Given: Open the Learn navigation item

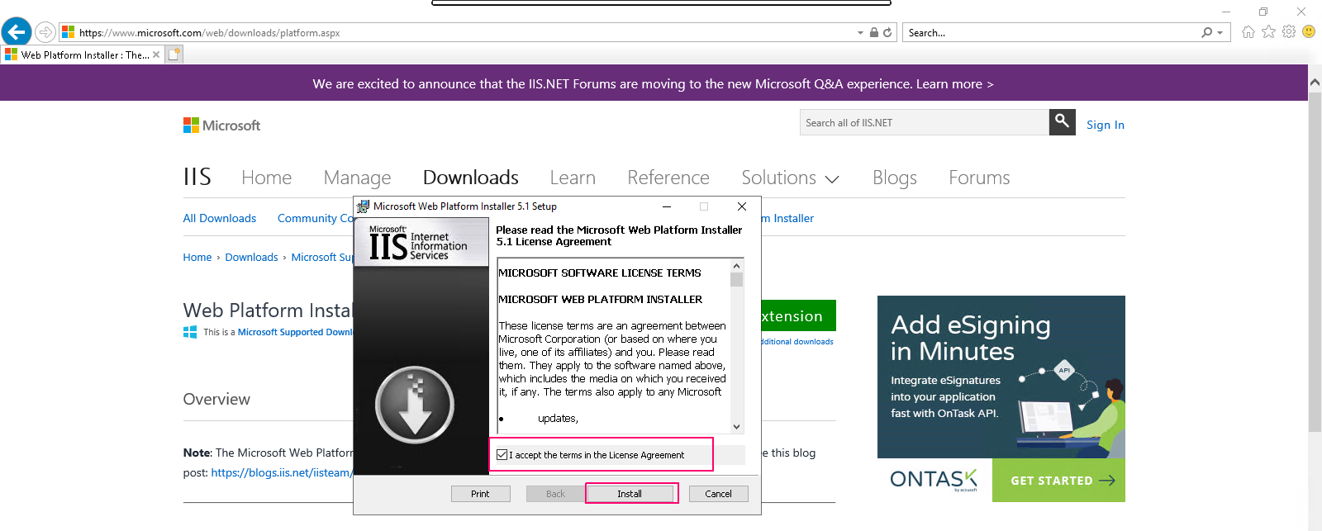Looking at the screenshot, I should coord(573,178).
